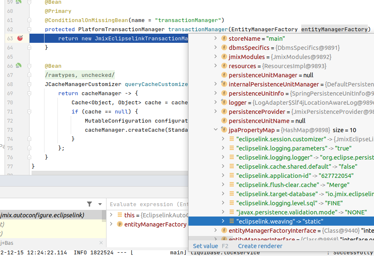Select the eclipselink.weaving entry row
The width and height of the screenshot is (374, 256).
(280, 222)
